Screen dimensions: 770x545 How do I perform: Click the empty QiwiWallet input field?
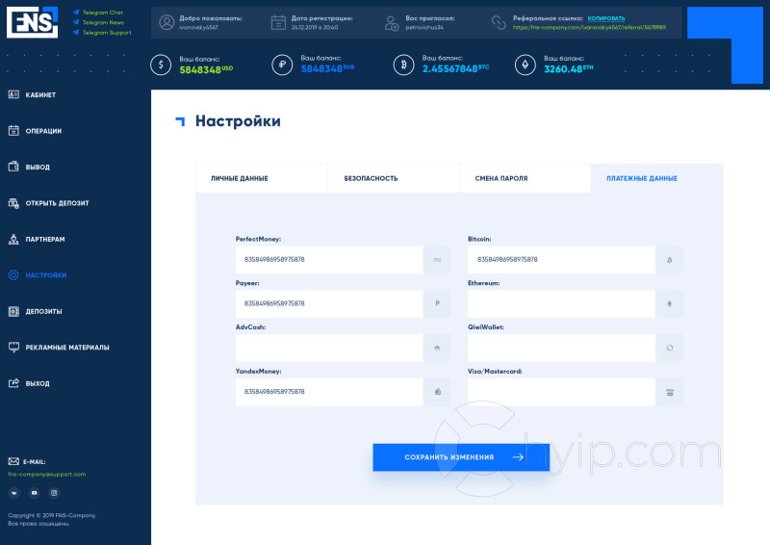pyautogui.click(x=561, y=348)
